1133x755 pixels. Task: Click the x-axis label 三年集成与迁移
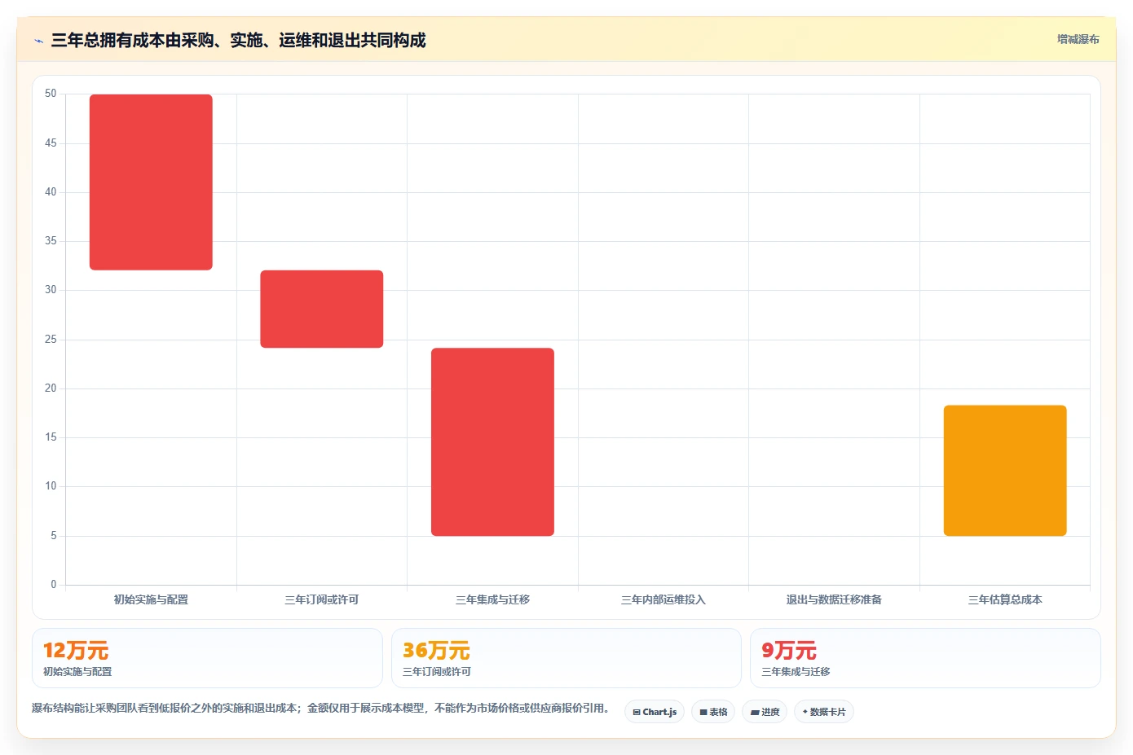pyautogui.click(x=492, y=599)
